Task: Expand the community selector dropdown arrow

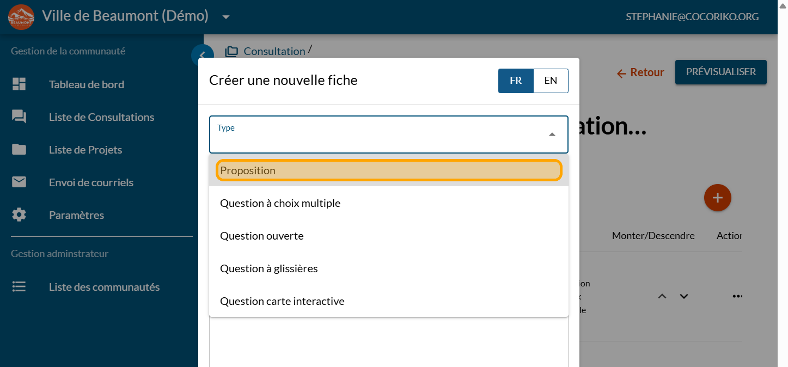Action: 226,17
